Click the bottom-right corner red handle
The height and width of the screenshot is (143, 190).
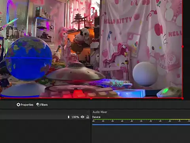coord(182,99)
